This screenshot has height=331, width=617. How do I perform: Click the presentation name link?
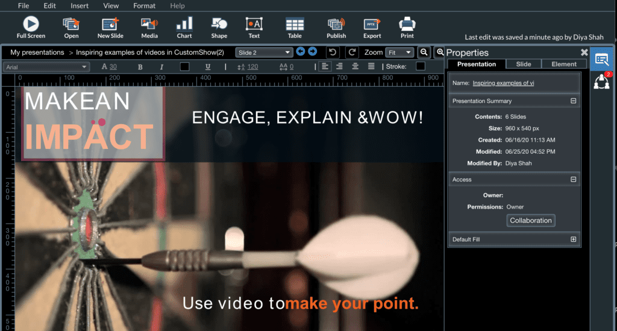(503, 83)
